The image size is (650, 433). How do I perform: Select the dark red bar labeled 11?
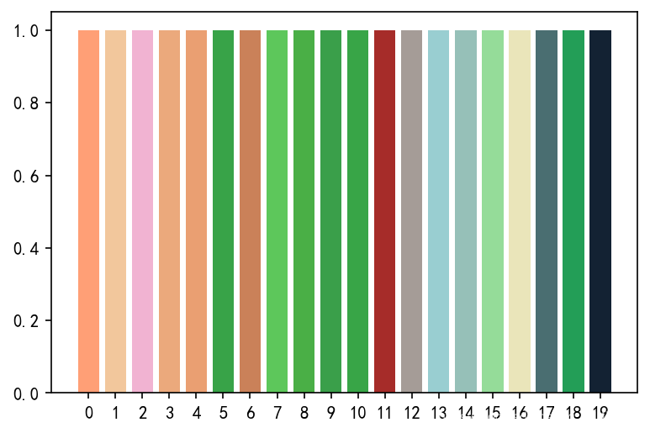coord(384,211)
